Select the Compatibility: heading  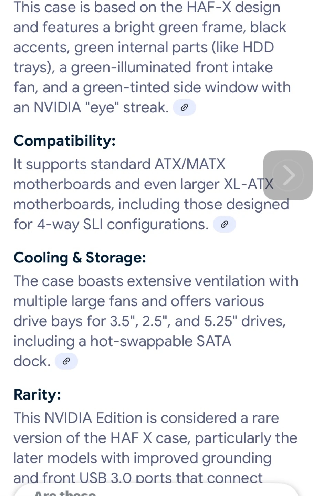pyautogui.click(x=64, y=141)
